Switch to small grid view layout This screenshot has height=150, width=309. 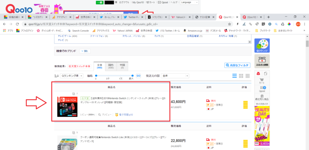pos(248,76)
